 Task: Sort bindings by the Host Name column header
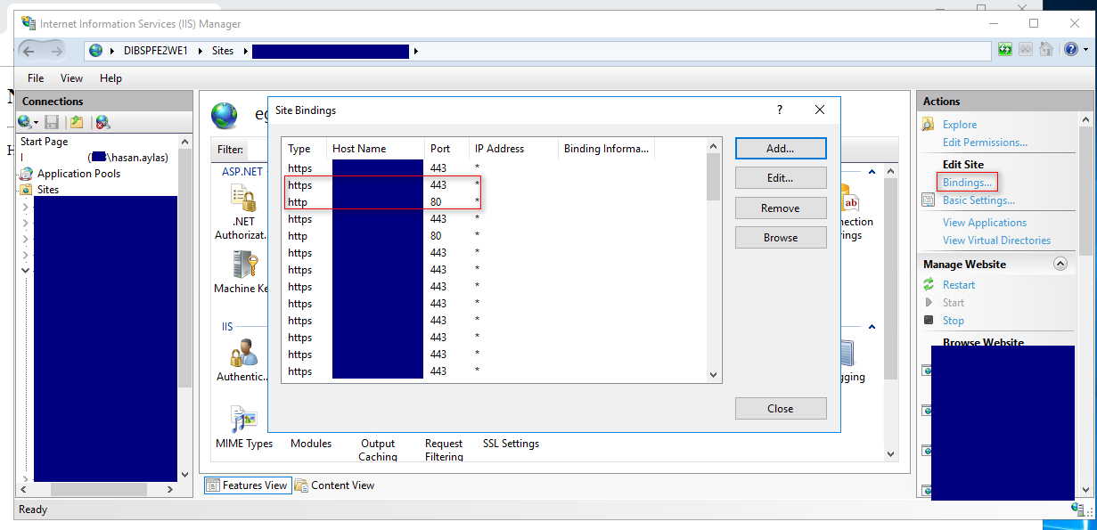click(x=375, y=149)
